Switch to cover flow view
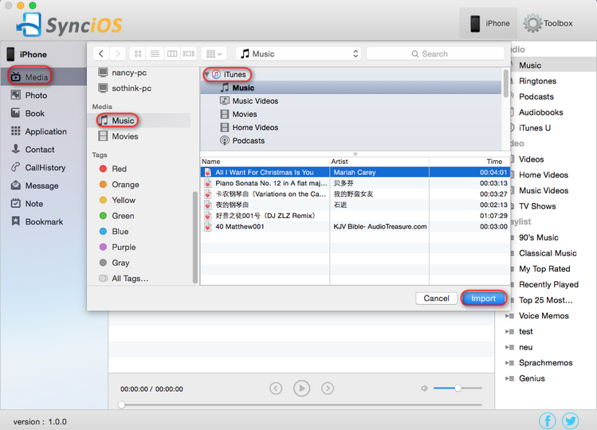 coord(188,53)
